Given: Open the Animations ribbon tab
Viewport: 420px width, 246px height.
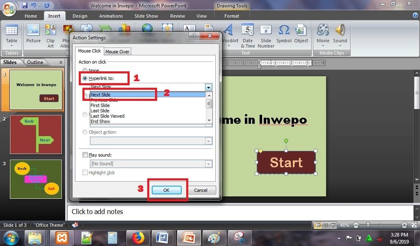Looking at the screenshot, I should (111, 16).
